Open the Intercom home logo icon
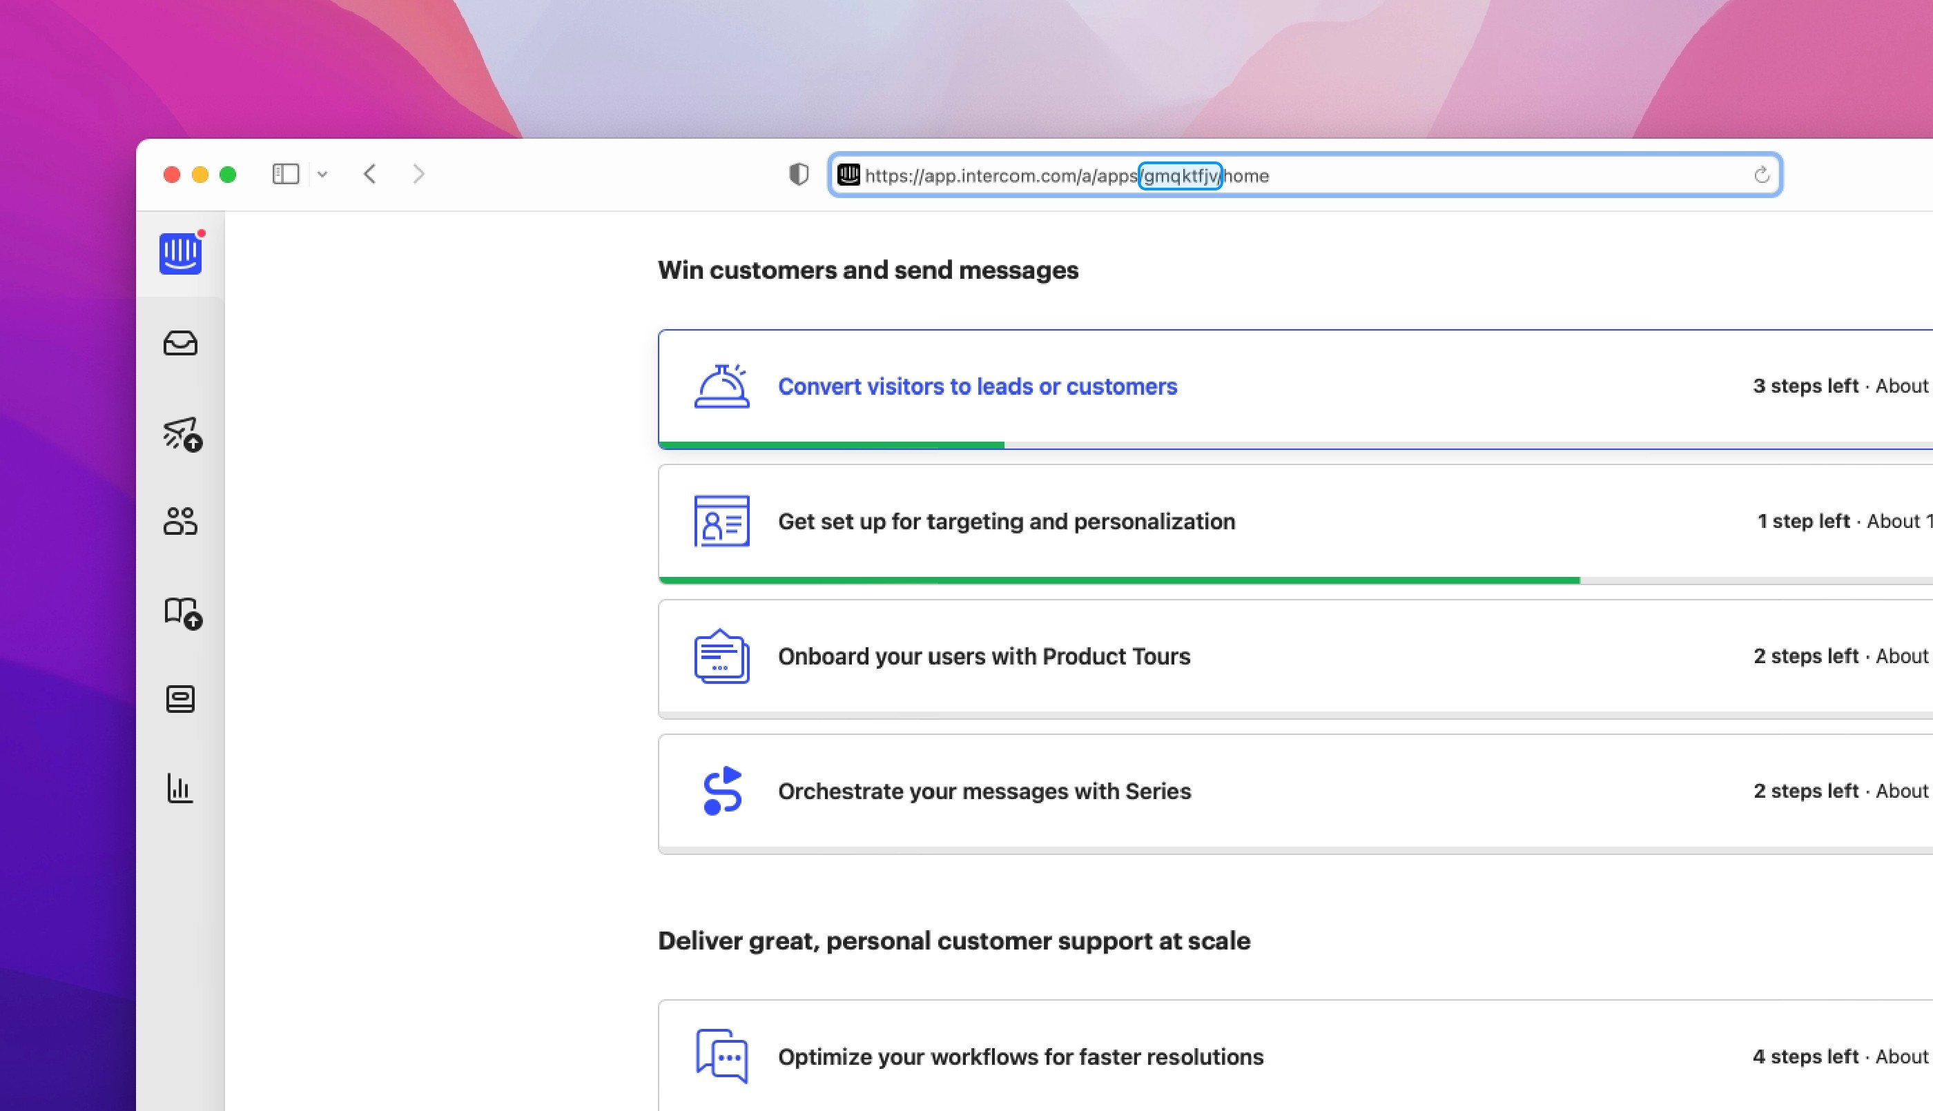The image size is (1933, 1111). 180,253
